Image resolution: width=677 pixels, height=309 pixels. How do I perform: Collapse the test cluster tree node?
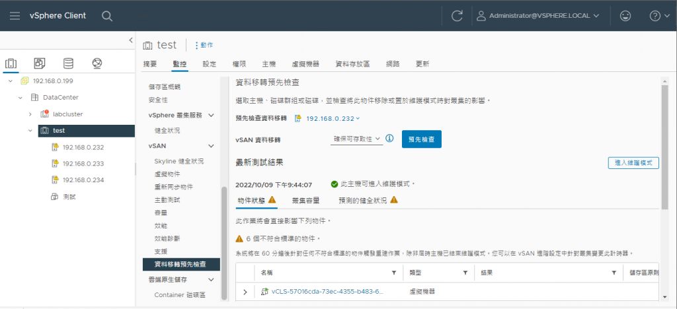[x=30, y=131]
